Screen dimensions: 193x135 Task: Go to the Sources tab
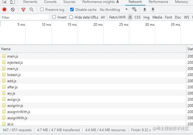[69, 2]
